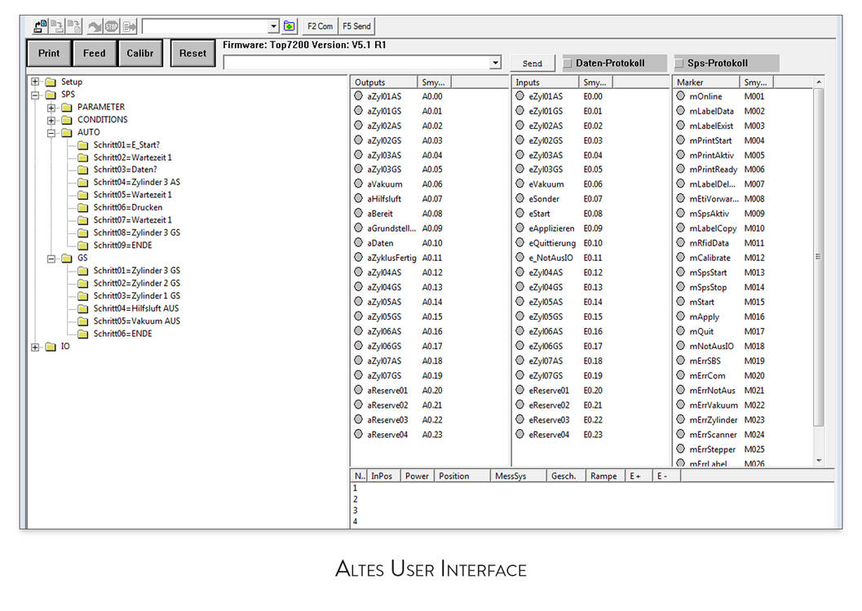862x611 pixels.
Task: Click the status circle for output aVakuum
Action: point(359,184)
